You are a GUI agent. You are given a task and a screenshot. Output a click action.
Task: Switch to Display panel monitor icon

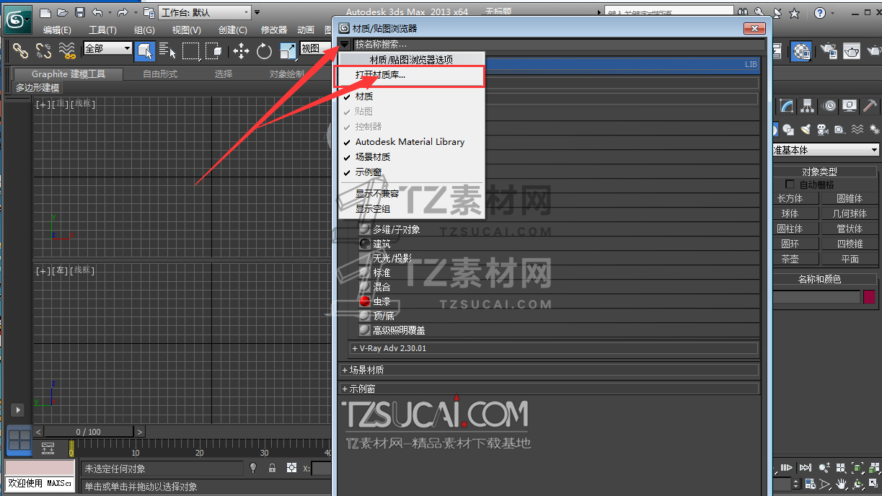click(850, 106)
